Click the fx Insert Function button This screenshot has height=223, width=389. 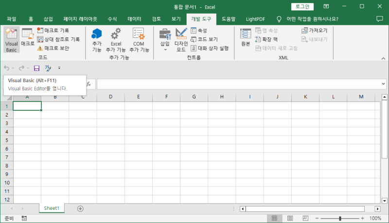pyautogui.click(x=88, y=84)
